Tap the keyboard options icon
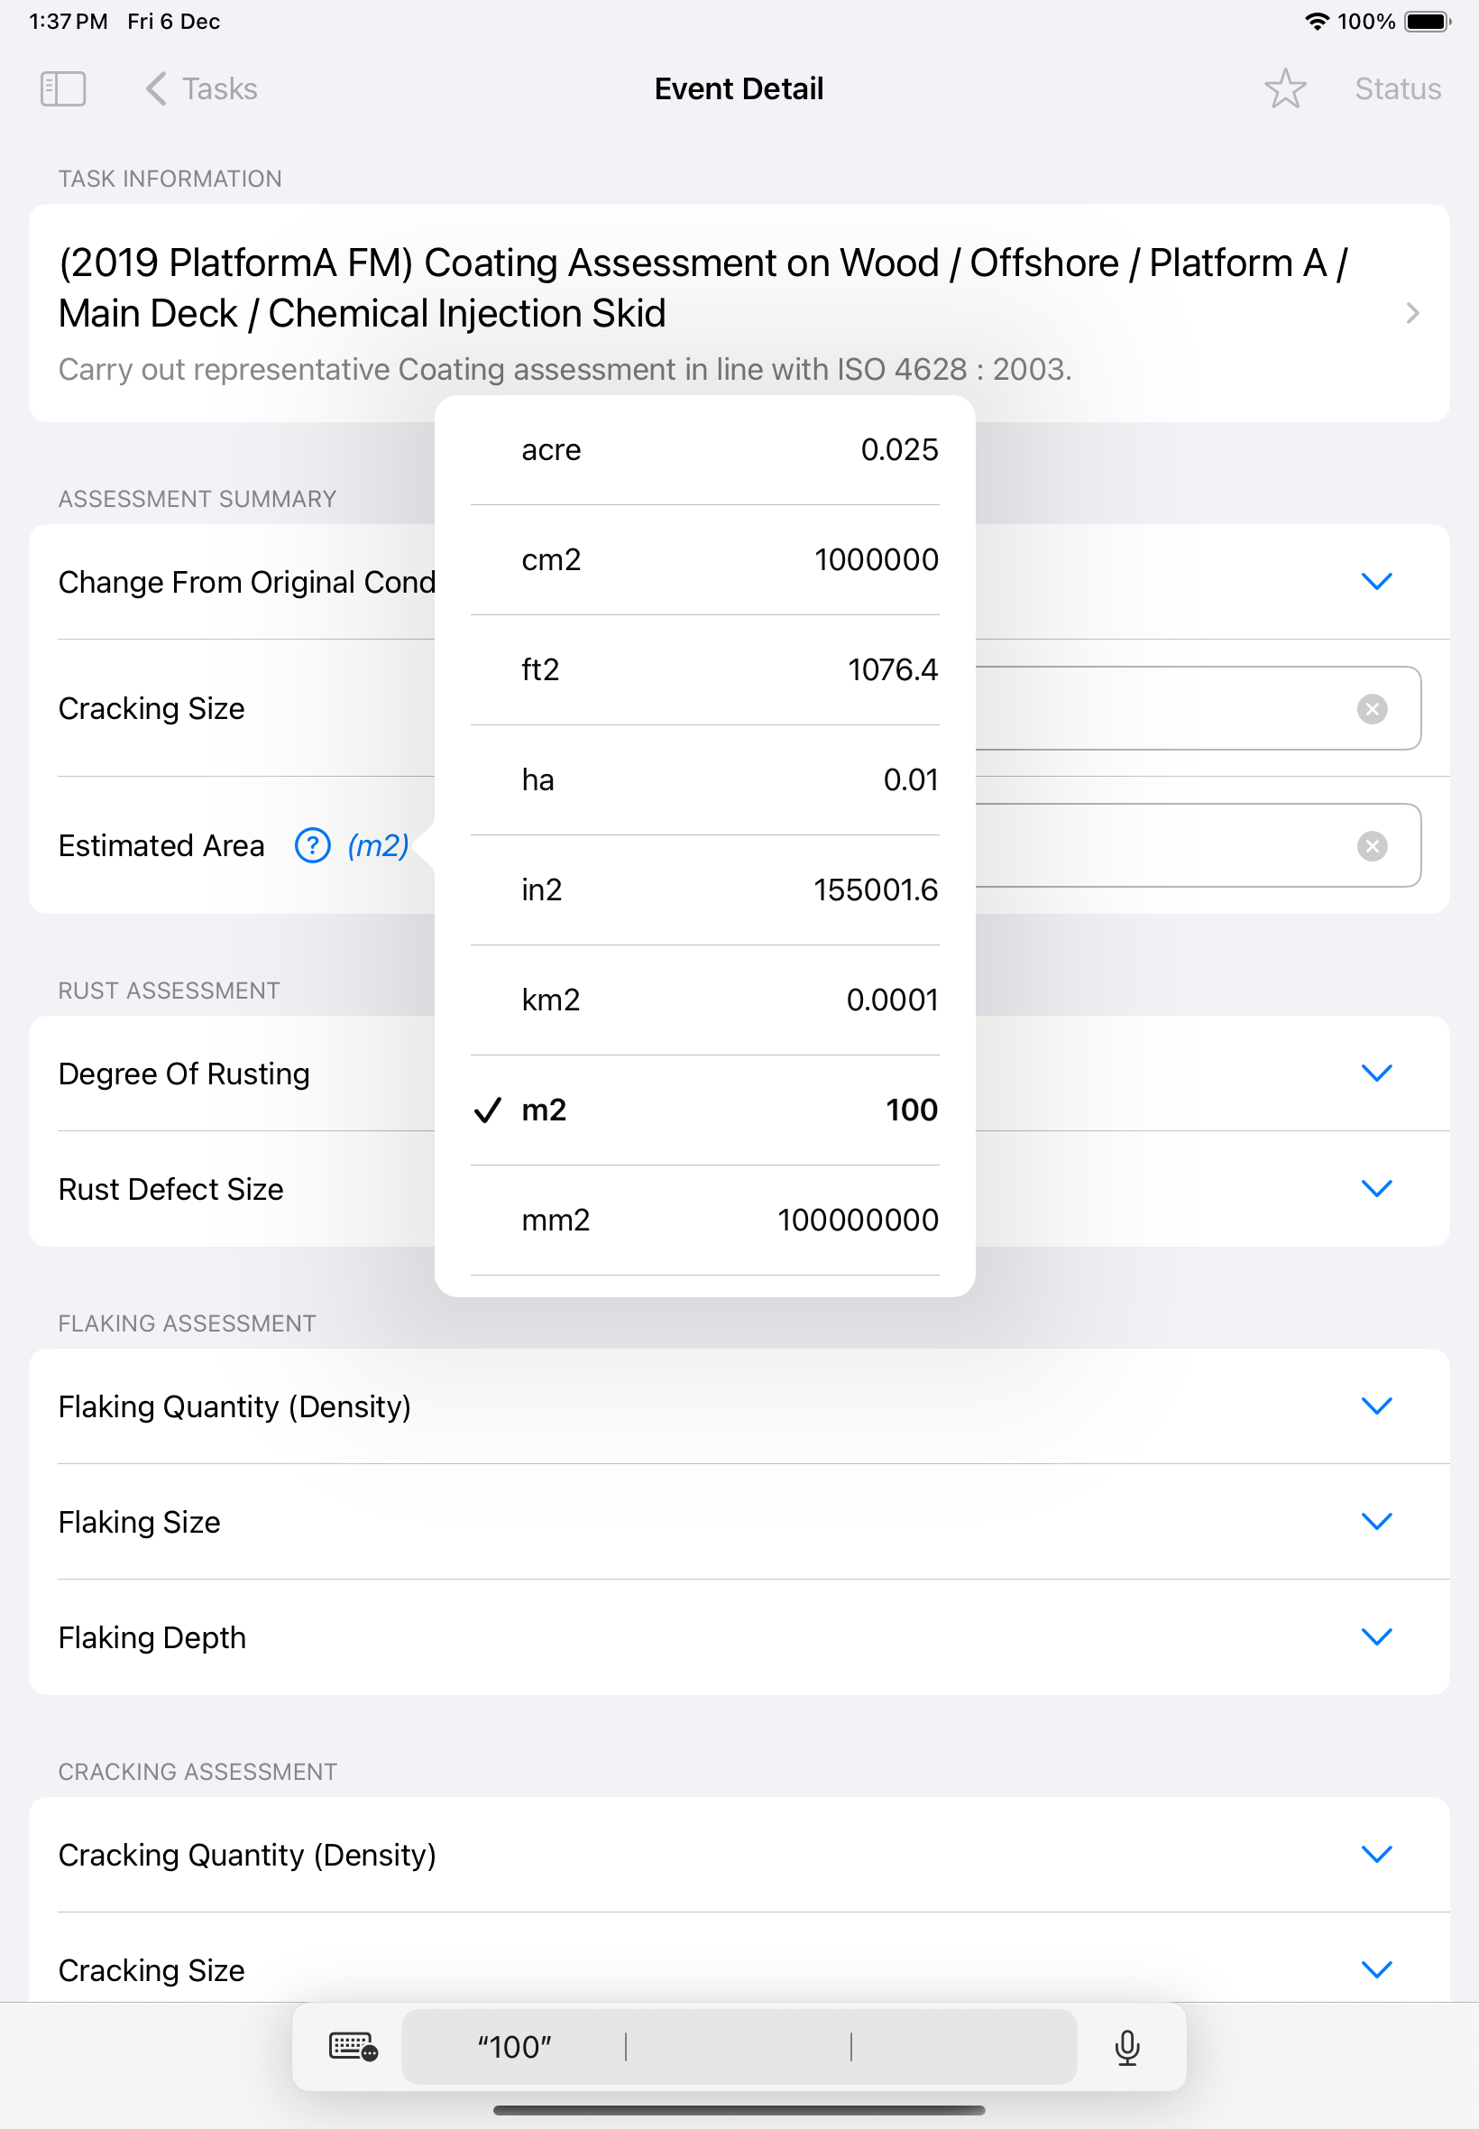This screenshot has height=2129, width=1479. (x=354, y=2046)
